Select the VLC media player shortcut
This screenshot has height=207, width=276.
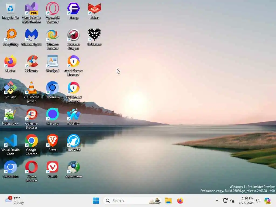coord(31,92)
